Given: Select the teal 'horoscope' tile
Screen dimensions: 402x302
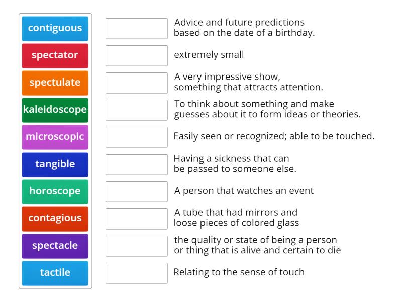Looking at the screenshot, I should pyautogui.click(x=55, y=191).
